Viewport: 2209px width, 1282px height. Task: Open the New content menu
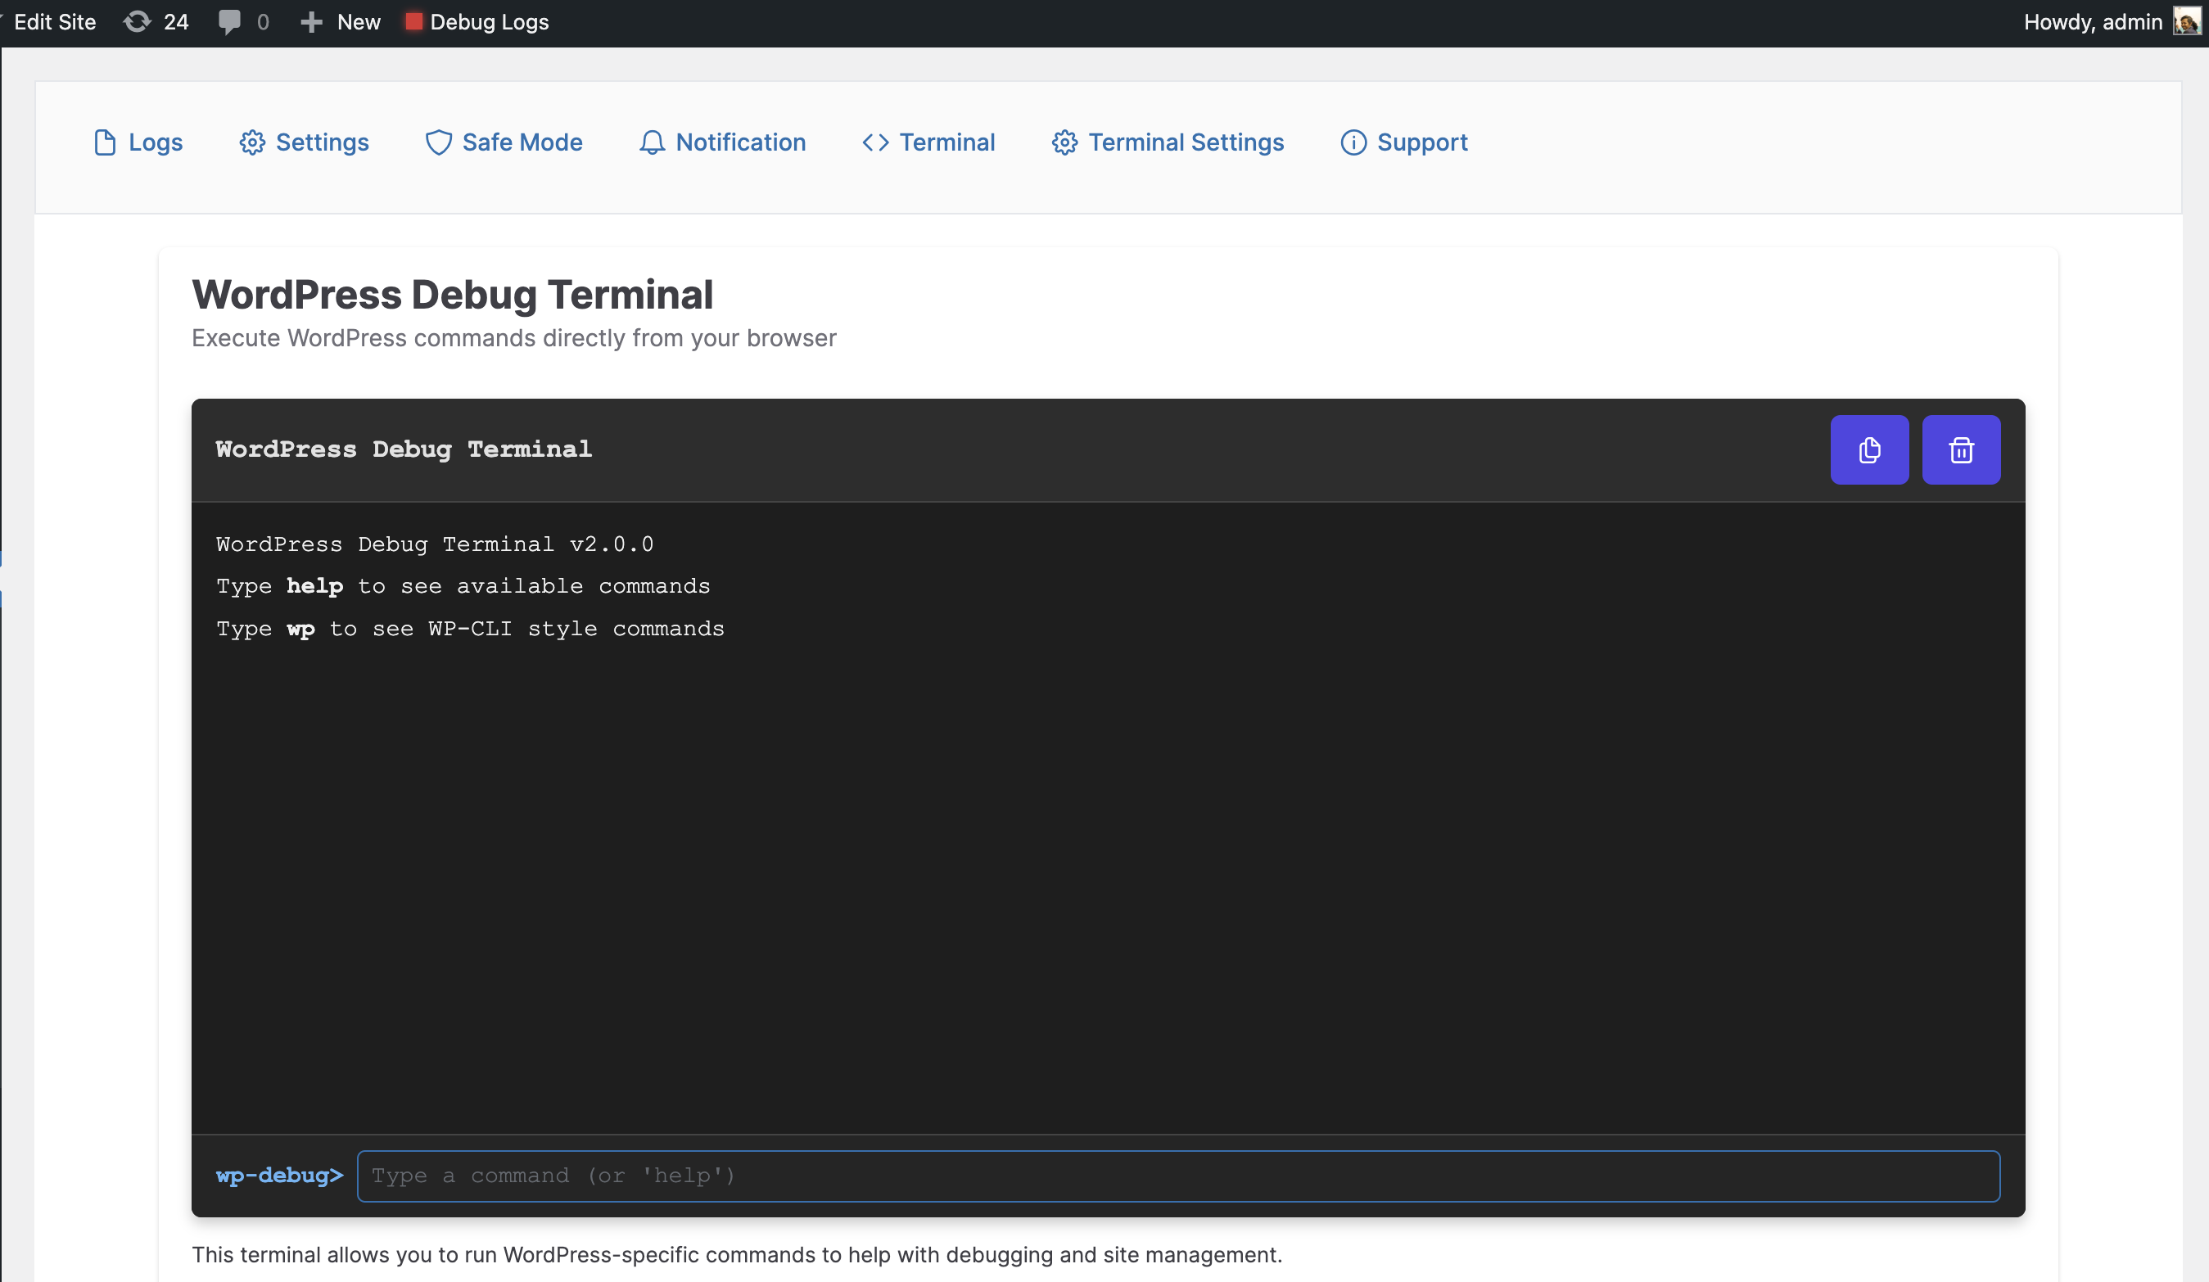340,22
